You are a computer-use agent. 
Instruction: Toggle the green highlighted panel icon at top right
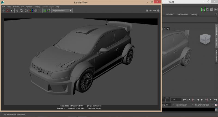coord(203,9)
